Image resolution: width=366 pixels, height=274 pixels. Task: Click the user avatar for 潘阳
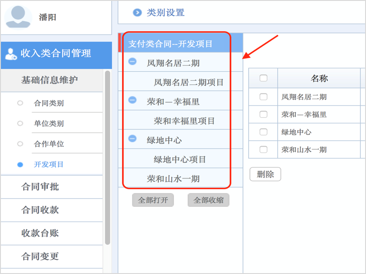tap(17, 16)
